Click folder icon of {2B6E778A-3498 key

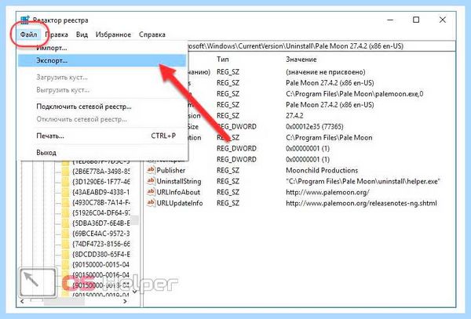(65, 172)
